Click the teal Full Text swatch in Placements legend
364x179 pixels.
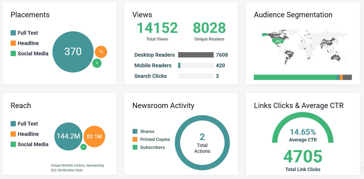tap(13, 33)
